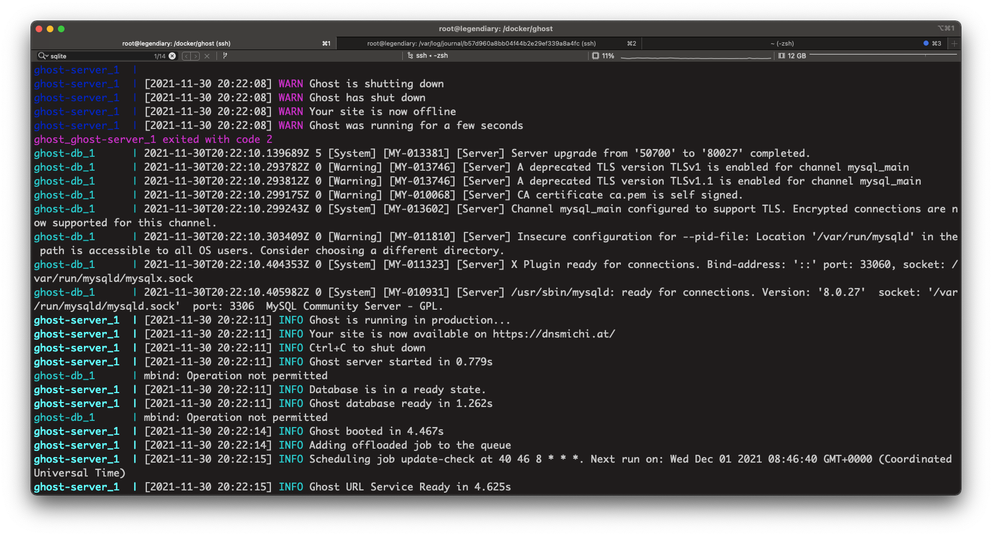Image resolution: width=992 pixels, height=536 pixels.
Task: Open the https://dnsmichi.at/ link
Action: [554, 334]
